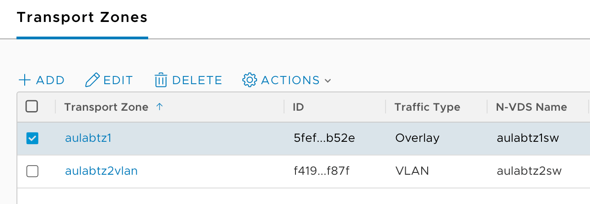Sort by the Transport Zone column header

(106, 107)
